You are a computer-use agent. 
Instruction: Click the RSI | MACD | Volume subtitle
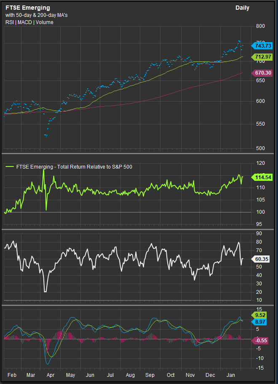tap(29, 22)
